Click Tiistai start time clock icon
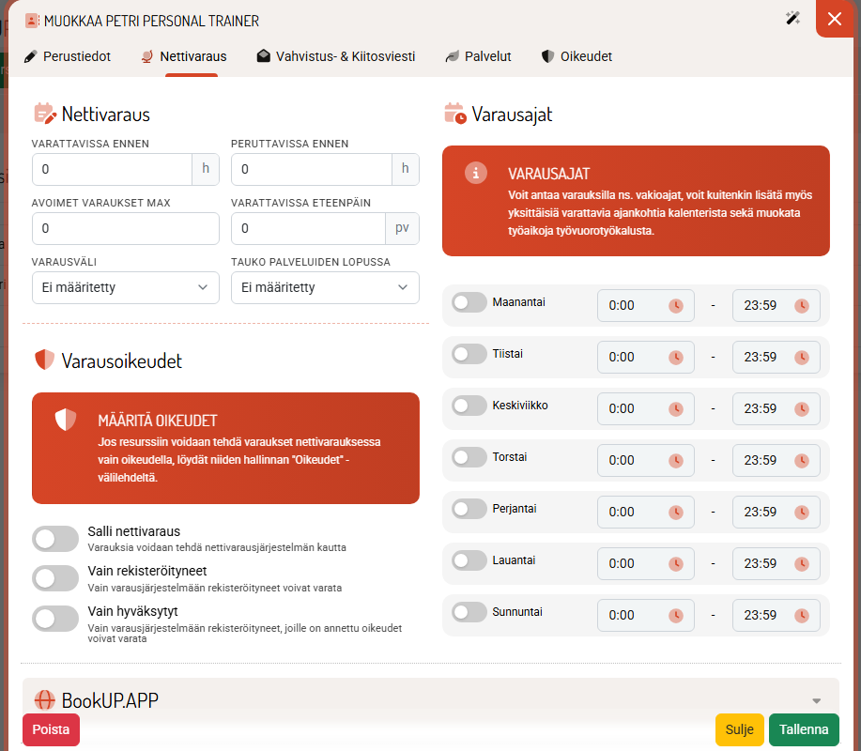Viewport: 861px width, 751px height. (x=675, y=358)
